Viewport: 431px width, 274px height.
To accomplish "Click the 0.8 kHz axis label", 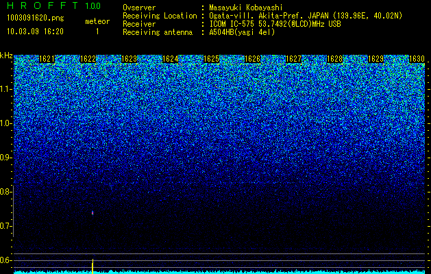I will [5, 192].
